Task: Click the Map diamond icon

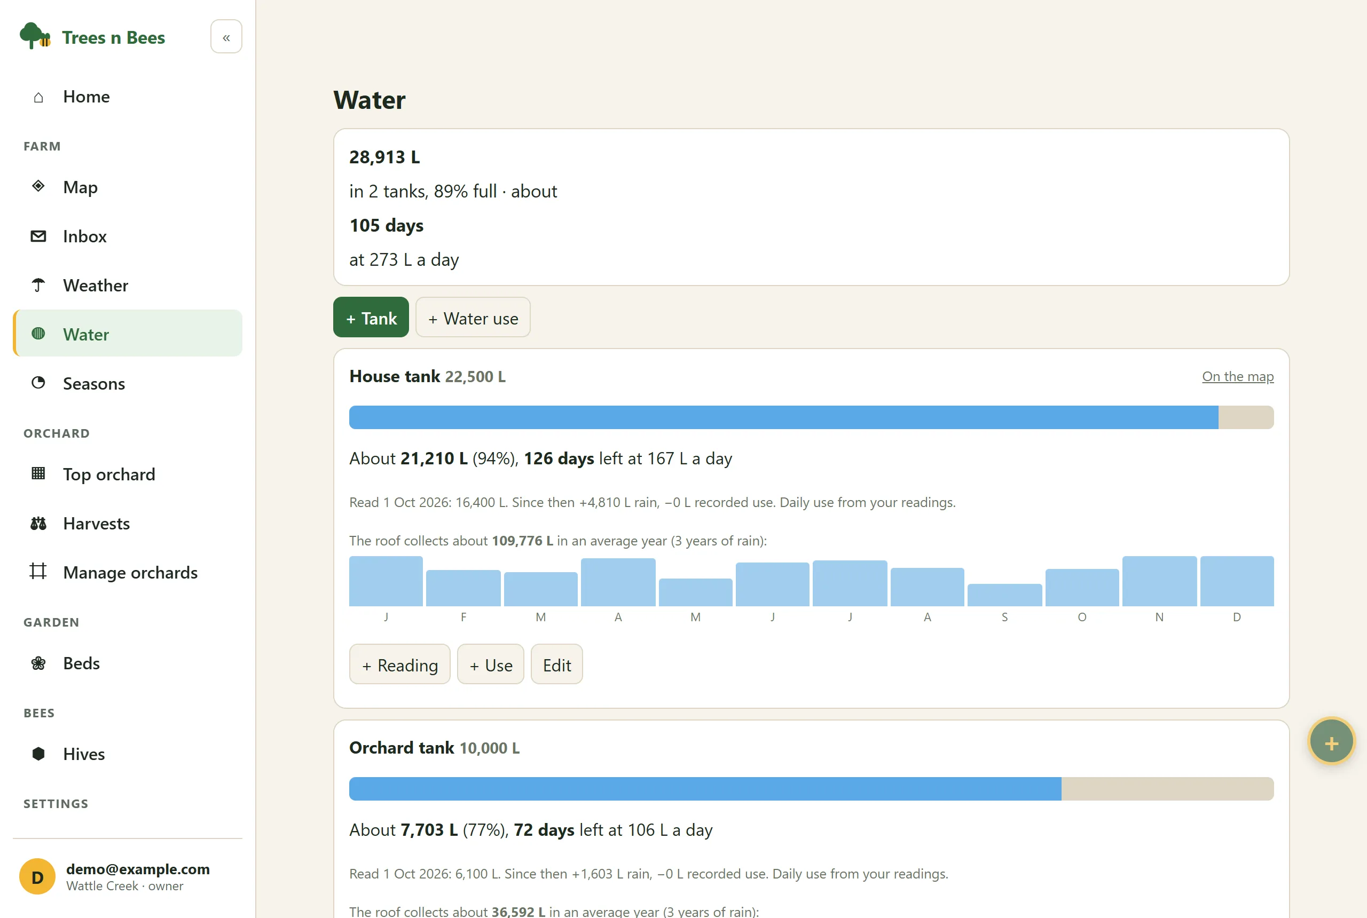Action: [x=38, y=186]
